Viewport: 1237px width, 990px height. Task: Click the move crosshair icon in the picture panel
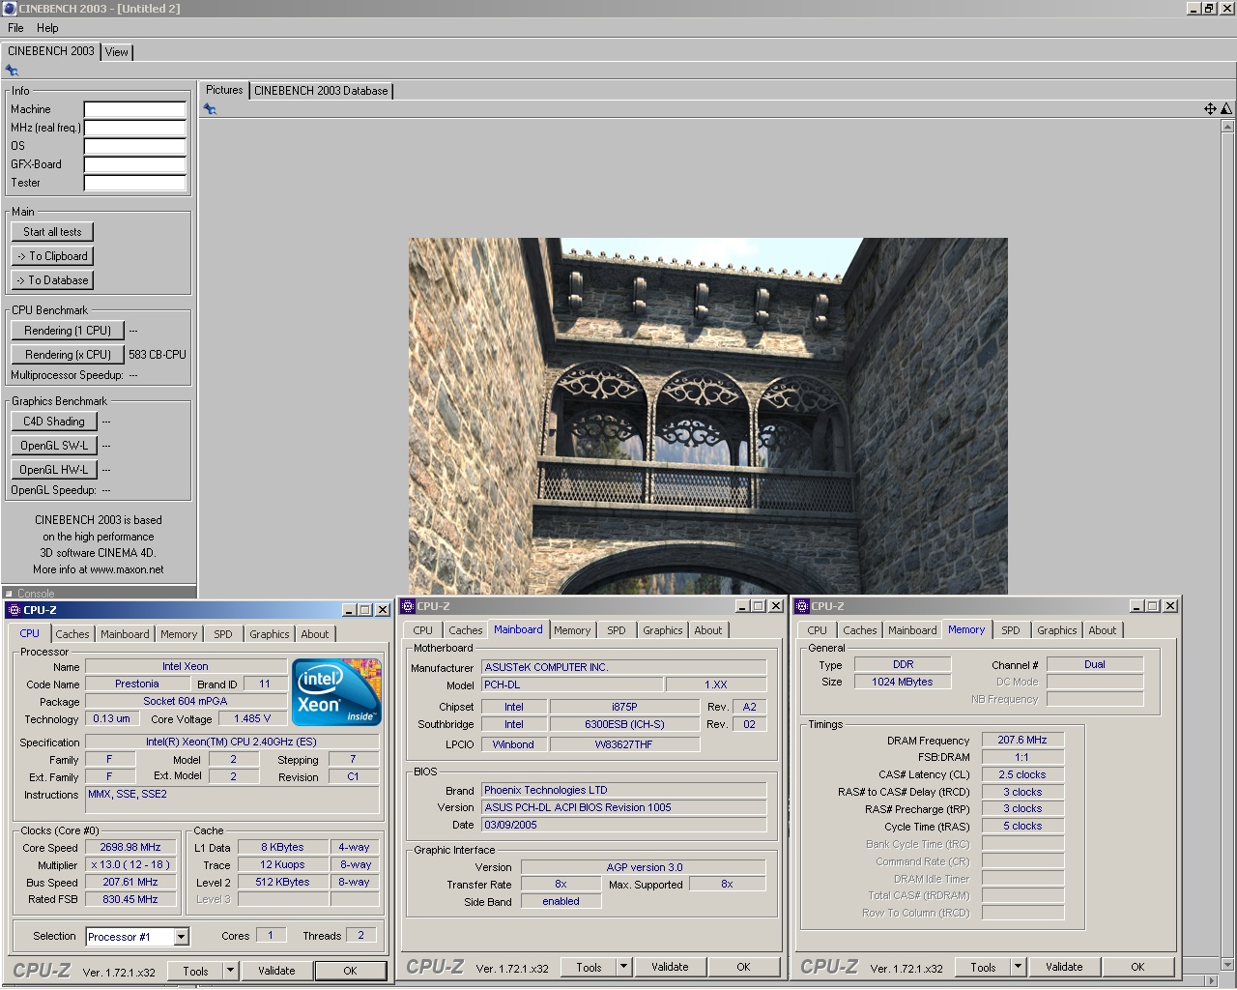point(1210,109)
